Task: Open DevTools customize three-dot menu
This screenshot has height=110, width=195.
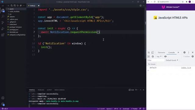Action: coord(189,53)
